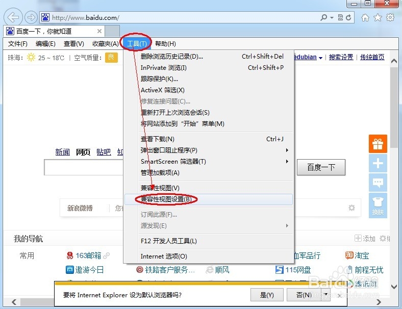Open the 163邮箱 navigation link
This screenshot has height=309, width=402.
[x=88, y=255]
